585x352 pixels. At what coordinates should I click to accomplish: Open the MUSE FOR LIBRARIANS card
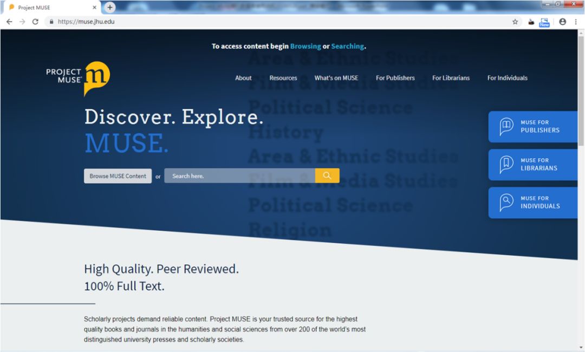click(533, 165)
